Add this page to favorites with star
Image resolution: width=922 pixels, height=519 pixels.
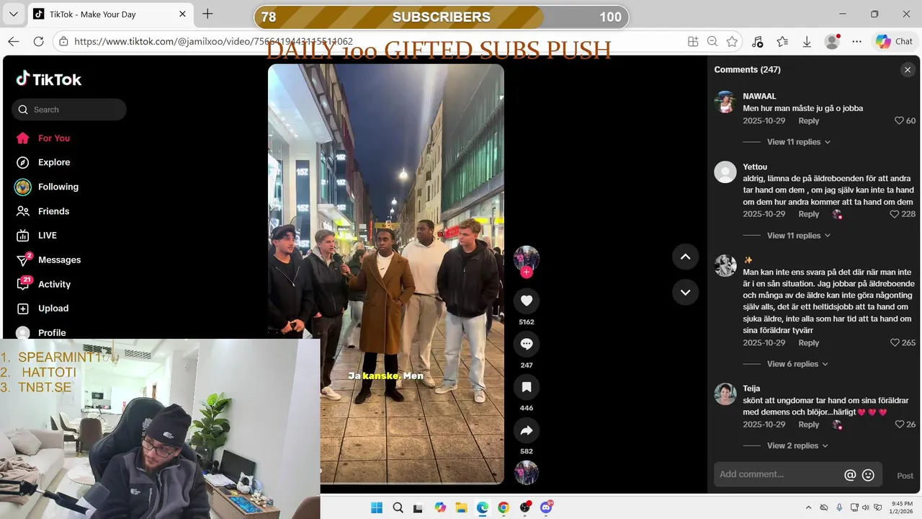tap(732, 42)
